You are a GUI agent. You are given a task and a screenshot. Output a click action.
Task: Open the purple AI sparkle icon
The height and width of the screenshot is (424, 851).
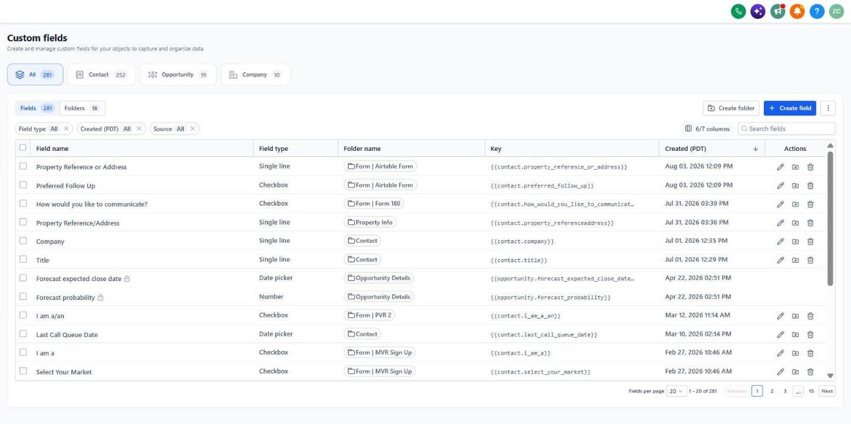(758, 11)
